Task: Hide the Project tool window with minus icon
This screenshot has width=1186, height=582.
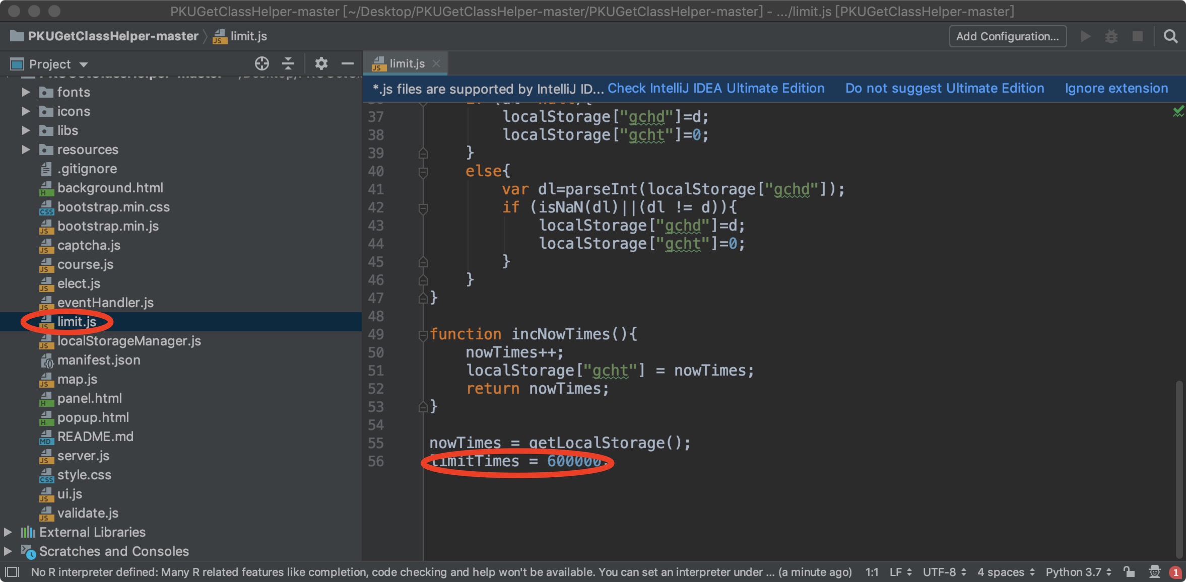Action: (347, 63)
